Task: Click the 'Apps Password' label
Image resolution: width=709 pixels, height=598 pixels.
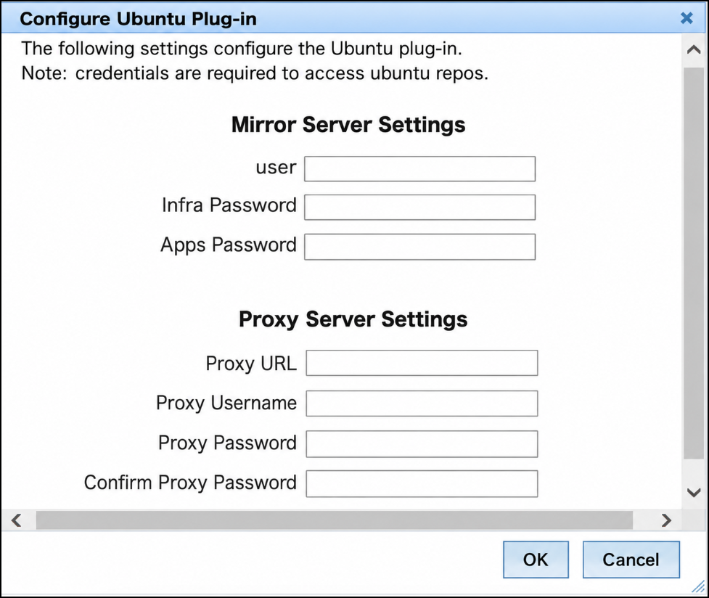Action: (229, 245)
